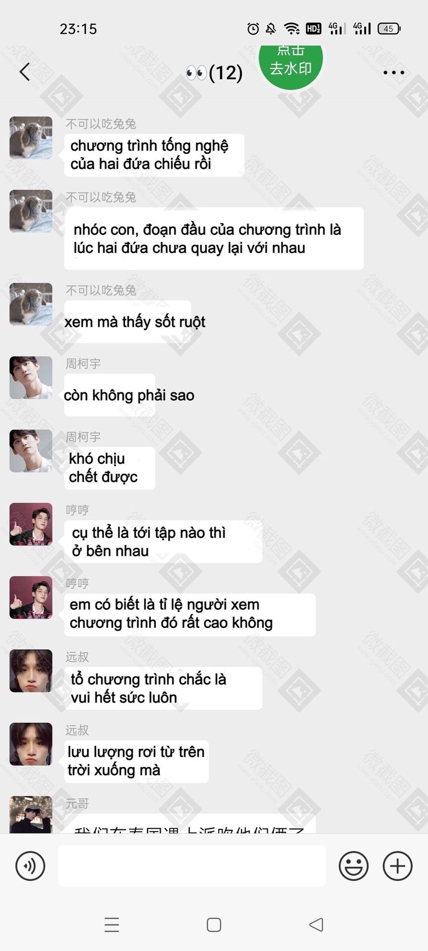428x951 pixels.
Task: Tap the Android home square button
Action: pos(214,925)
